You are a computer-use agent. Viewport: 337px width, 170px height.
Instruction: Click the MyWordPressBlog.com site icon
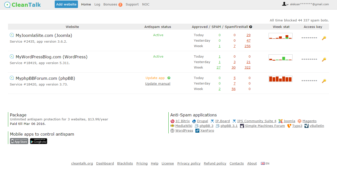[12, 57]
